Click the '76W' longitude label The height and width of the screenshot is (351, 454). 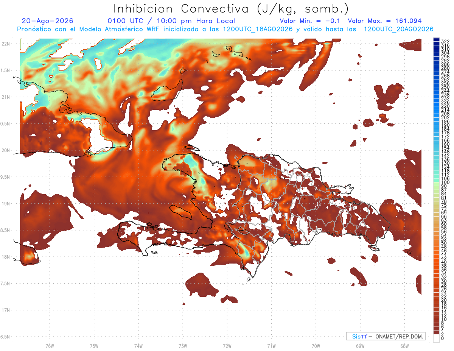[50, 346]
